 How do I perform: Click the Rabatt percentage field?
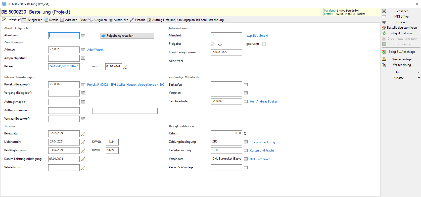point(226,134)
